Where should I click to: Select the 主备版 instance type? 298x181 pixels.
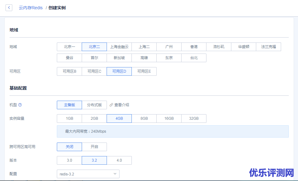tap(69, 105)
